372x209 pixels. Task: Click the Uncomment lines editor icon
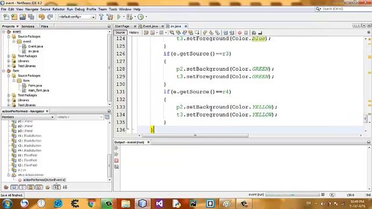260,33
